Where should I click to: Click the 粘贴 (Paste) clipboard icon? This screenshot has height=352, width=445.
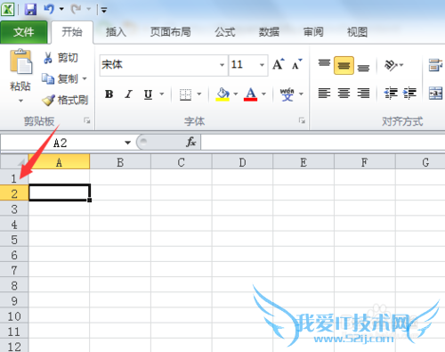tap(20, 61)
